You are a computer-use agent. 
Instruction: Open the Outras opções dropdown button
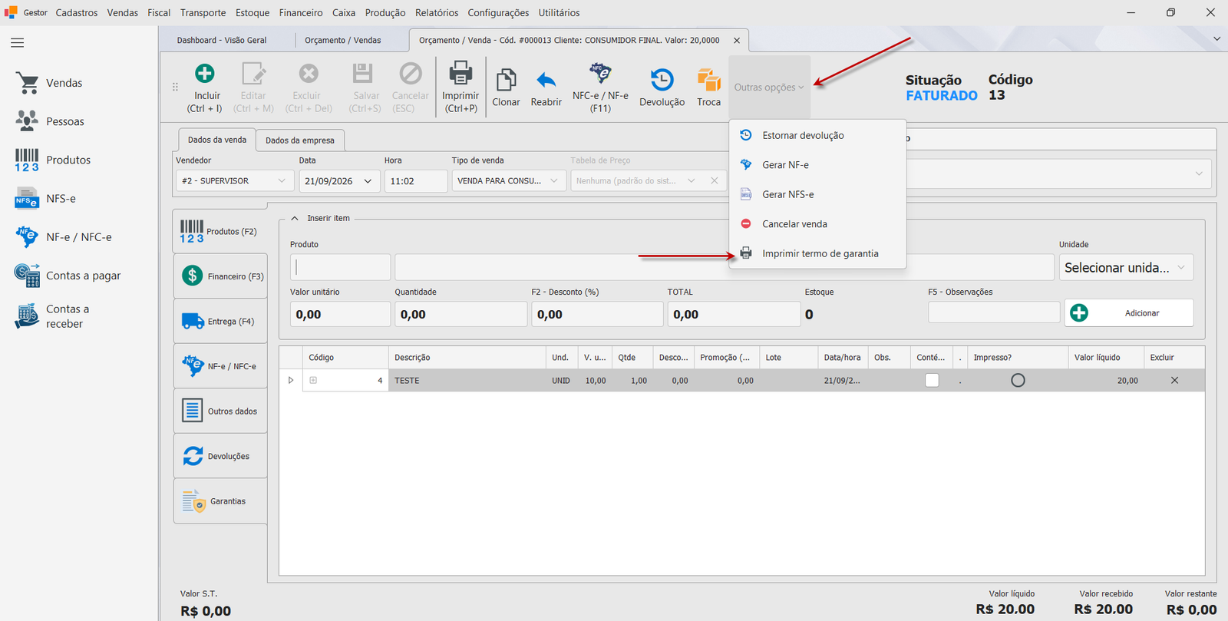[769, 88]
